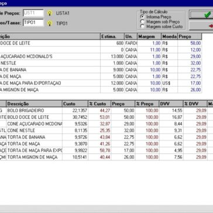Click the % Custo cell 25,35
213x213 pixels.
coord(99,130)
